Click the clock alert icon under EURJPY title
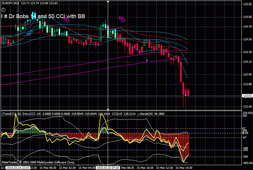253x170 pixels. [x=3, y=10]
